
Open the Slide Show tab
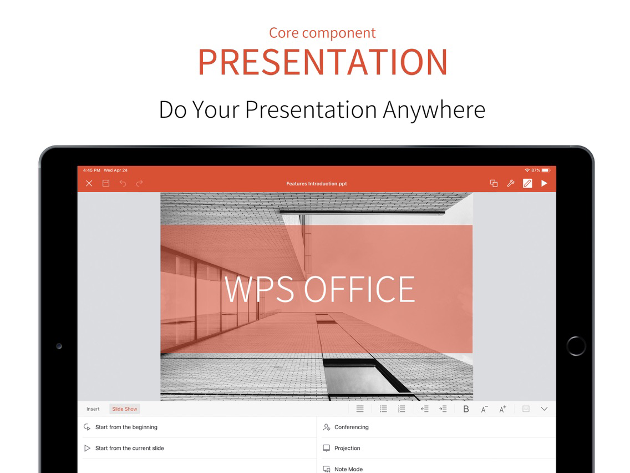pos(124,409)
